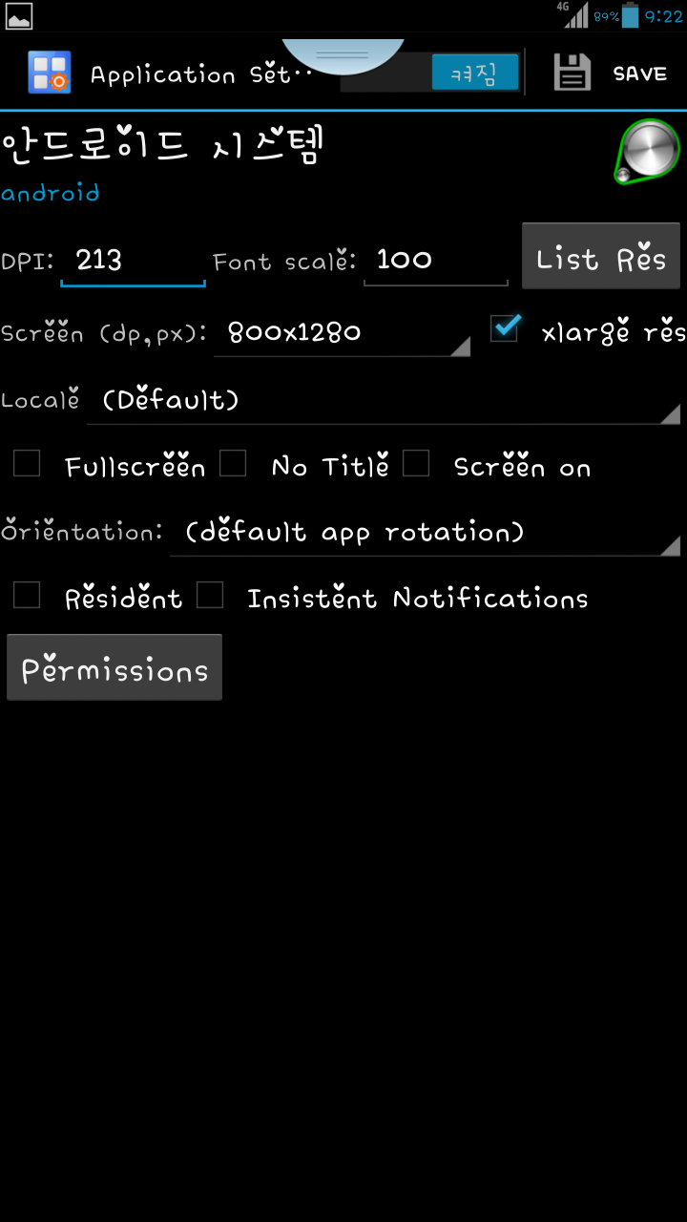The width and height of the screenshot is (687, 1222).
Task: Click the List Res button
Action: click(601, 256)
